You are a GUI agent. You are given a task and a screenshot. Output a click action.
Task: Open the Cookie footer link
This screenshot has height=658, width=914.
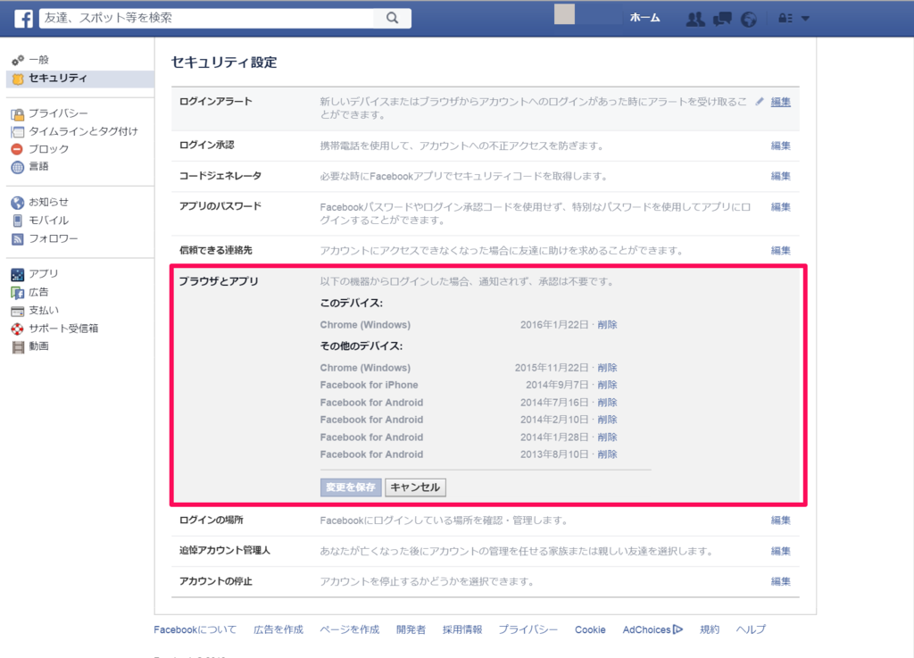(x=590, y=629)
